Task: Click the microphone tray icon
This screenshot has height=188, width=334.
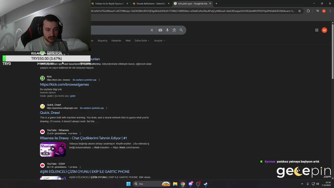Action: pos(308,184)
